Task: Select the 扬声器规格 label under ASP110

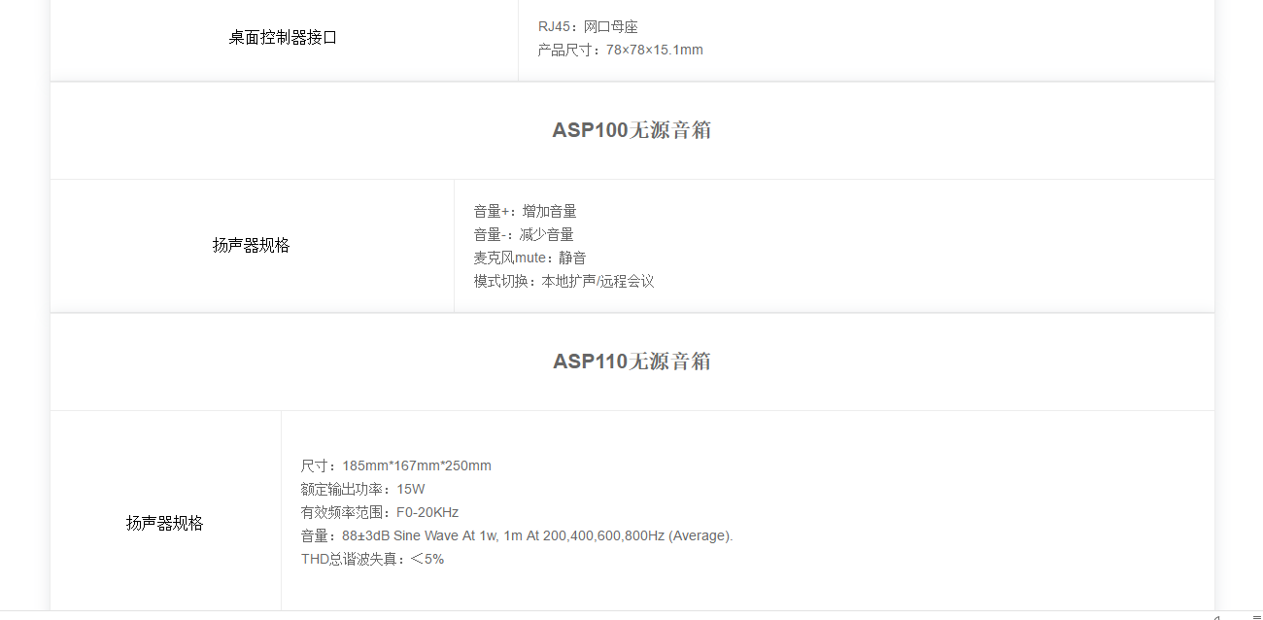Action: pyautogui.click(x=165, y=523)
